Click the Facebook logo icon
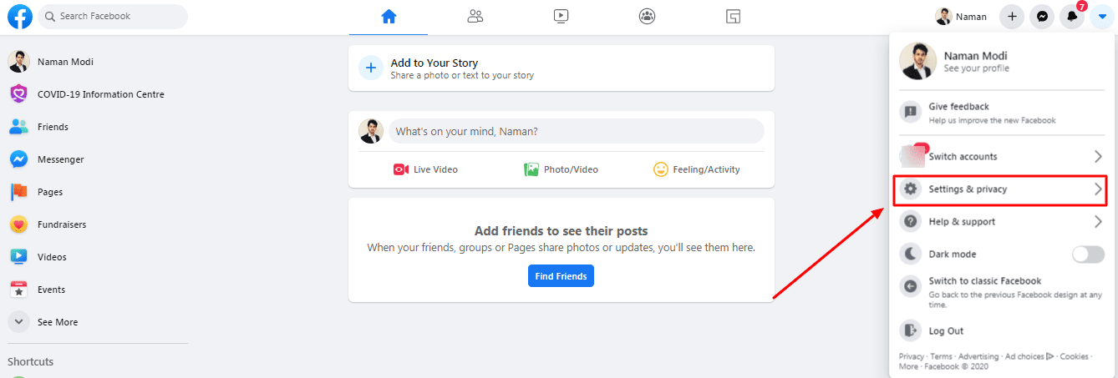The width and height of the screenshot is (1118, 378). (x=19, y=16)
